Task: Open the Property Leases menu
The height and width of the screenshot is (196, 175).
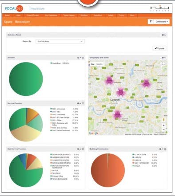Action: click(33, 16)
